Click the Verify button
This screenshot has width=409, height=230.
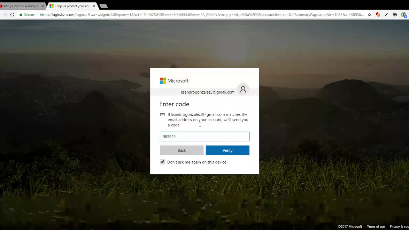pos(228,150)
